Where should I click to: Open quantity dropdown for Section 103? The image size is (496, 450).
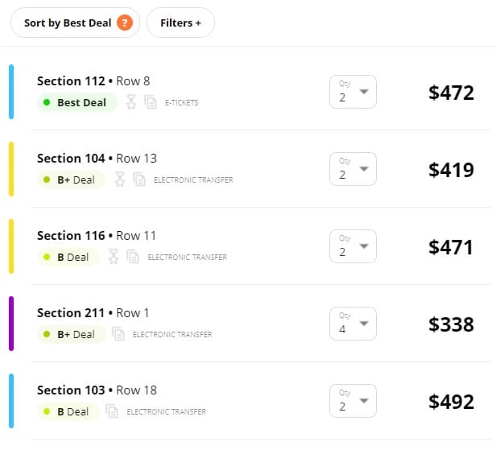[x=353, y=401]
